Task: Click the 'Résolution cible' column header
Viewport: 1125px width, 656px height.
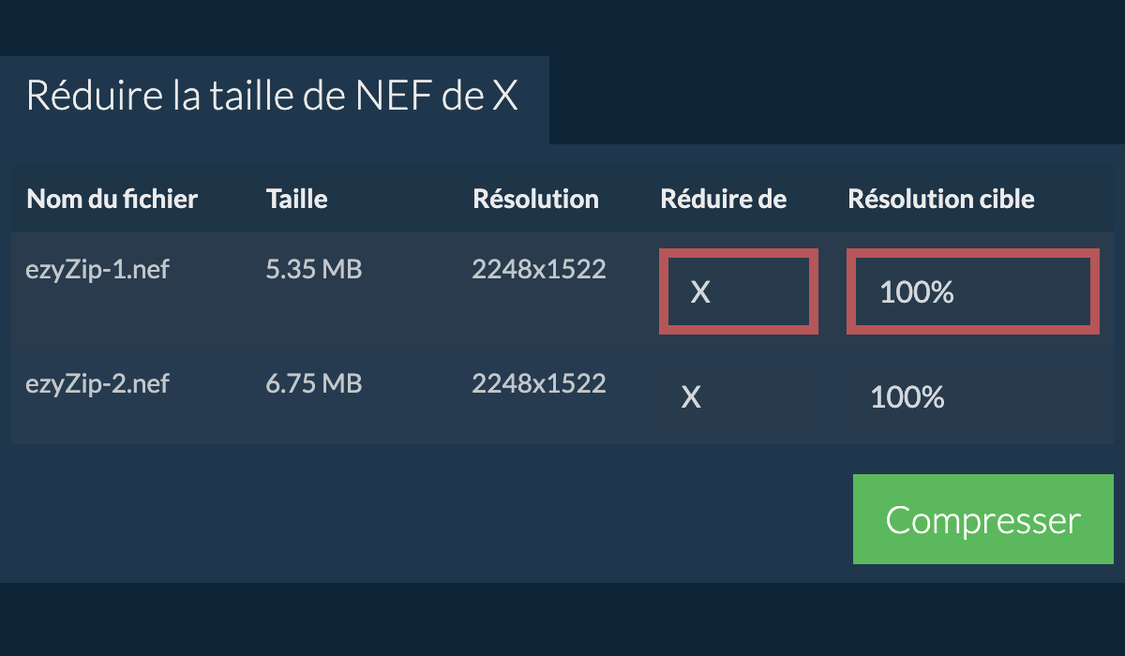Action: pos(940,199)
